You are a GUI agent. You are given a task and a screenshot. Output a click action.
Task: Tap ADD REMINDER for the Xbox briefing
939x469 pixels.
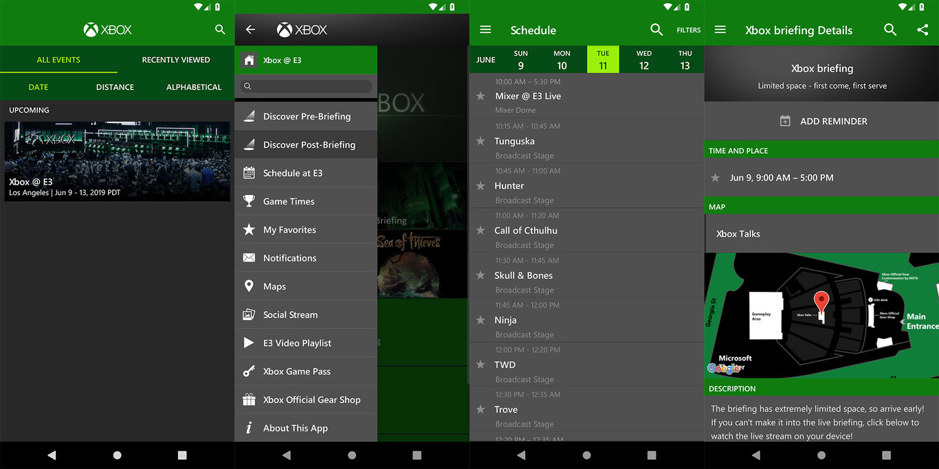point(821,121)
